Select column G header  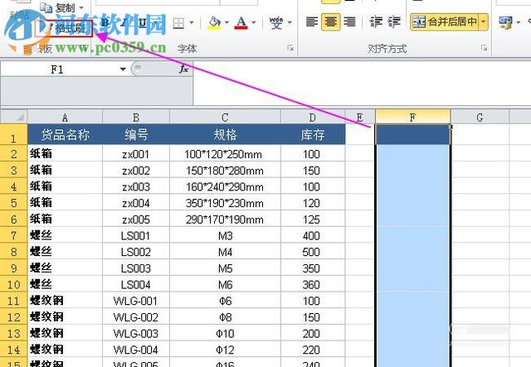point(480,118)
